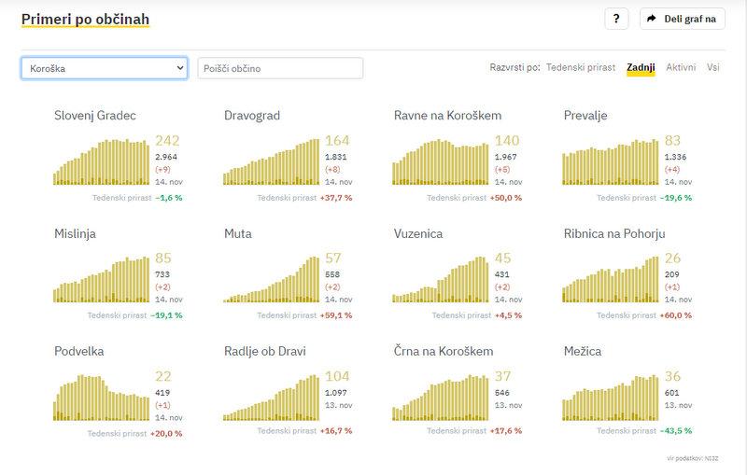Sort by Tedenski prirast
Screen dimensions: 747x475
pyautogui.click(x=581, y=68)
